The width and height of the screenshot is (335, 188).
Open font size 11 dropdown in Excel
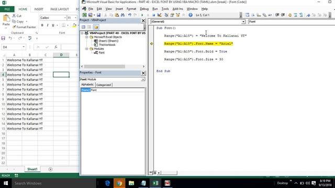pos(75,18)
